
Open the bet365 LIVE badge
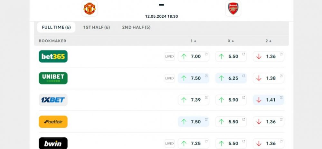[x=170, y=57]
